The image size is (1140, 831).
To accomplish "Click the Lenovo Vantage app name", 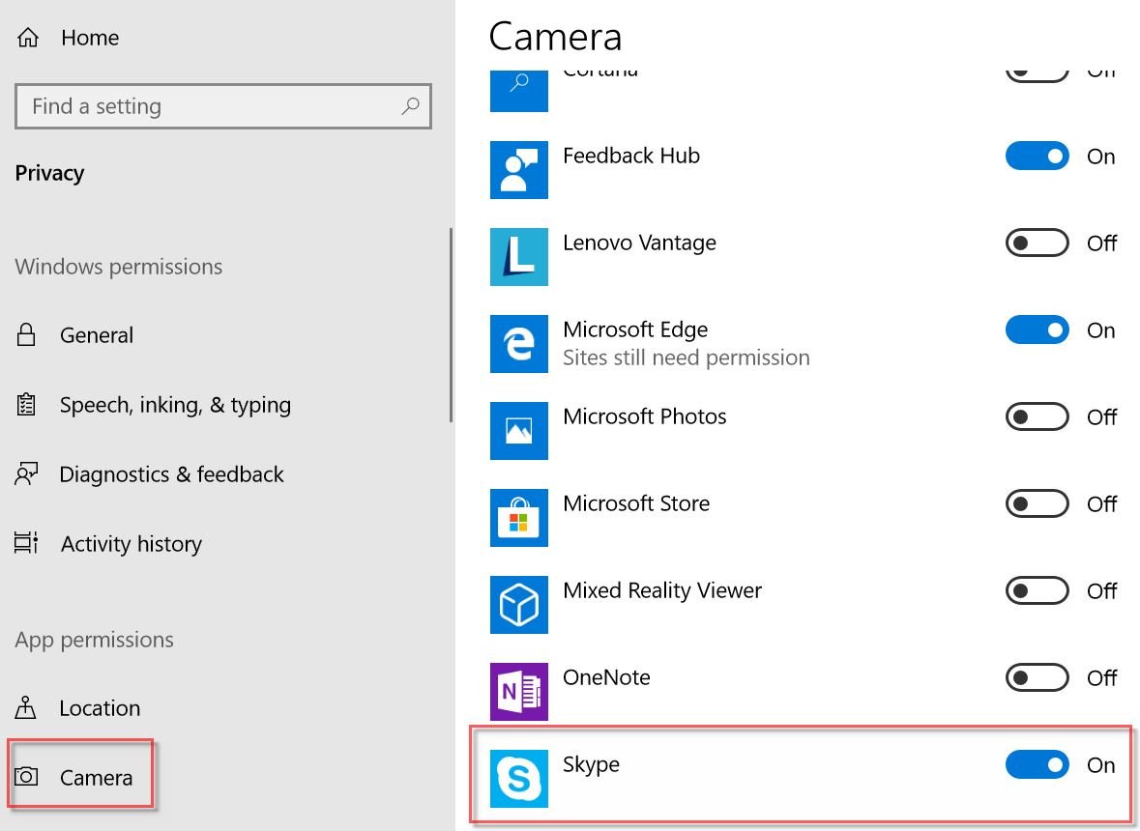I will click(x=639, y=243).
